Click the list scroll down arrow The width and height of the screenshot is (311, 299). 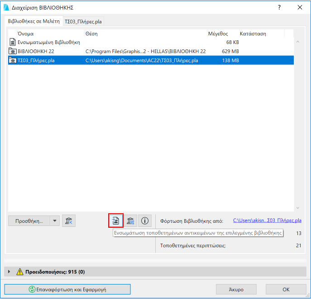coord(298,208)
